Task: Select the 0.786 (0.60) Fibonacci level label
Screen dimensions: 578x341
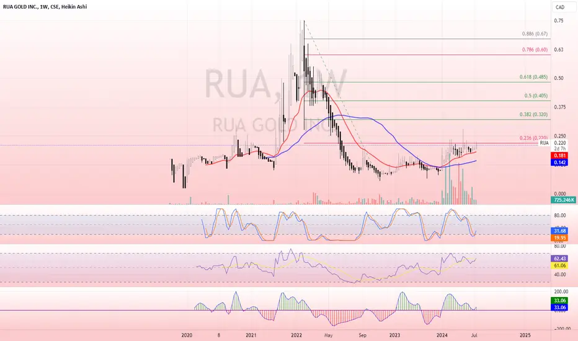Action: [x=535, y=50]
